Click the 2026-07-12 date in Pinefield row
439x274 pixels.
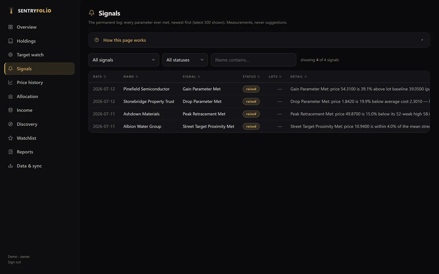click(x=104, y=89)
